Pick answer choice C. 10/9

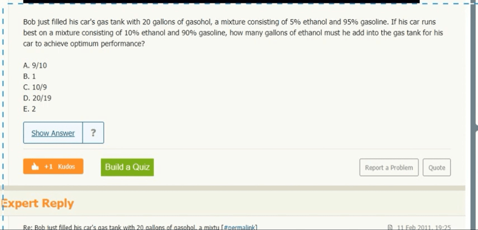click(x=35, y=87)
